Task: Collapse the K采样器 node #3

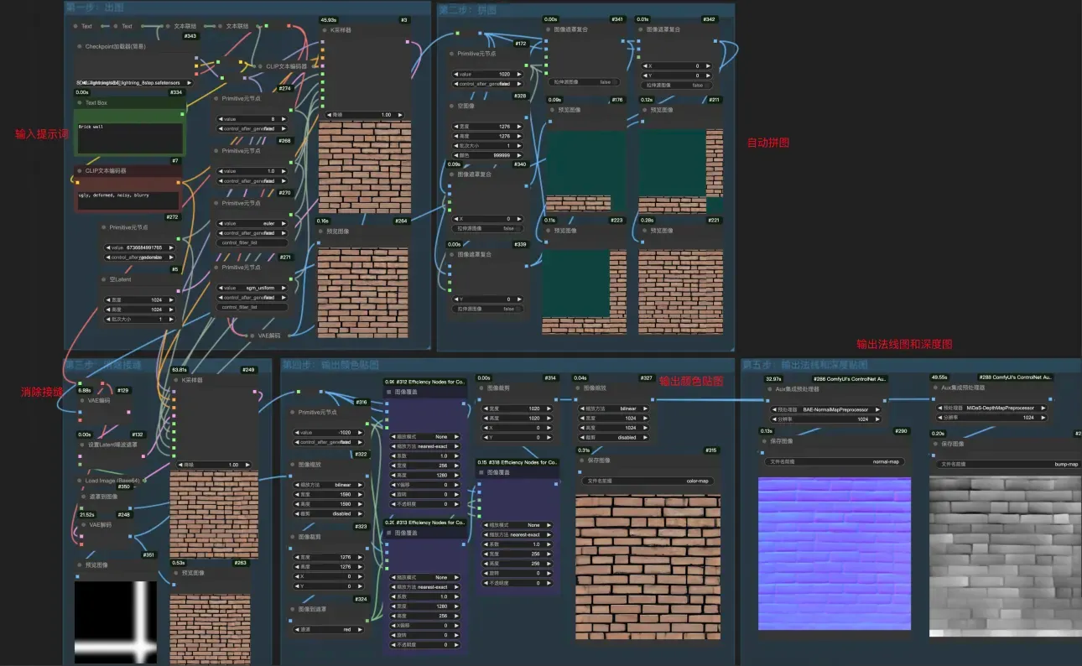Action: tap(325, 30)
